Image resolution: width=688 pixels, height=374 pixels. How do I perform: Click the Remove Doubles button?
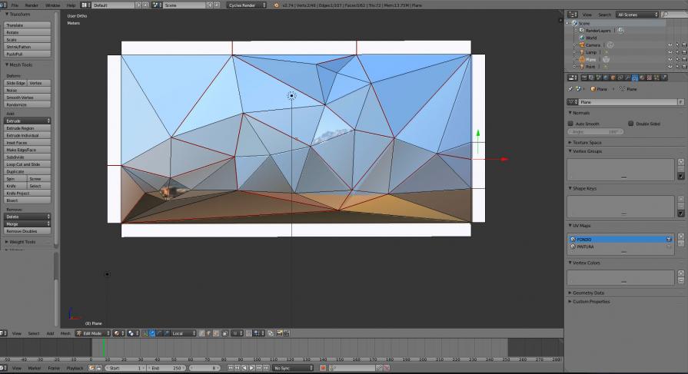tap(28, 230)
